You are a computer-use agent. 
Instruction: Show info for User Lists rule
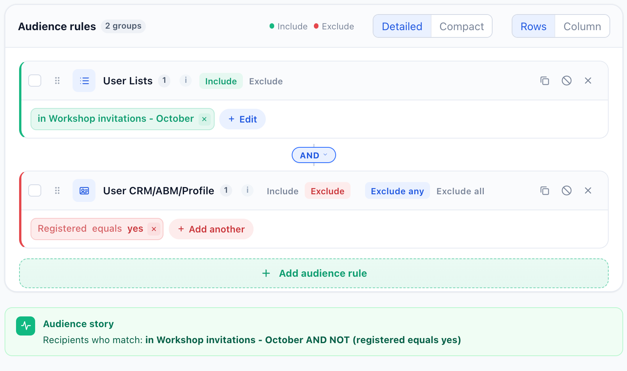coord(186,81)
